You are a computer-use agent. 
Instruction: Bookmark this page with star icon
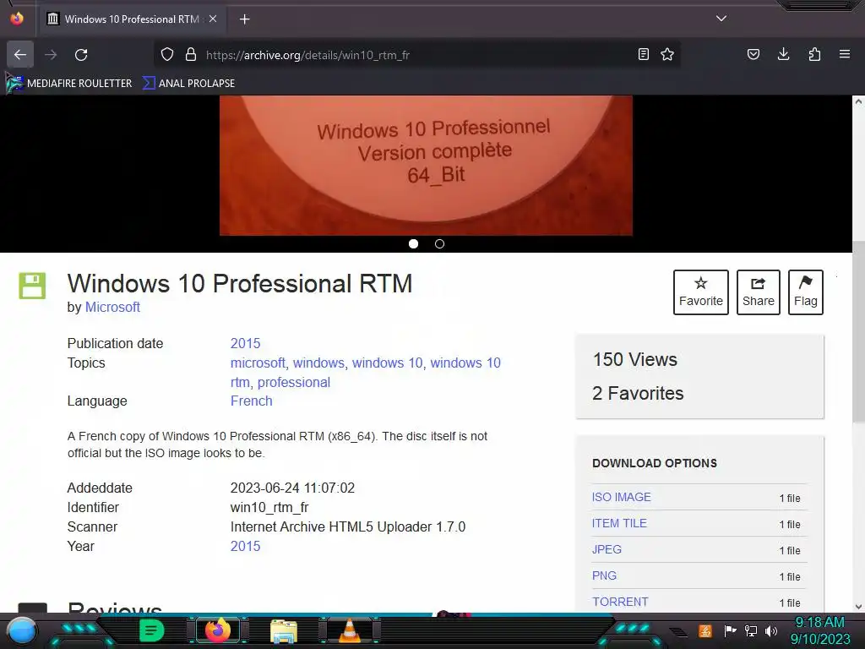click(x=667, y=54)
